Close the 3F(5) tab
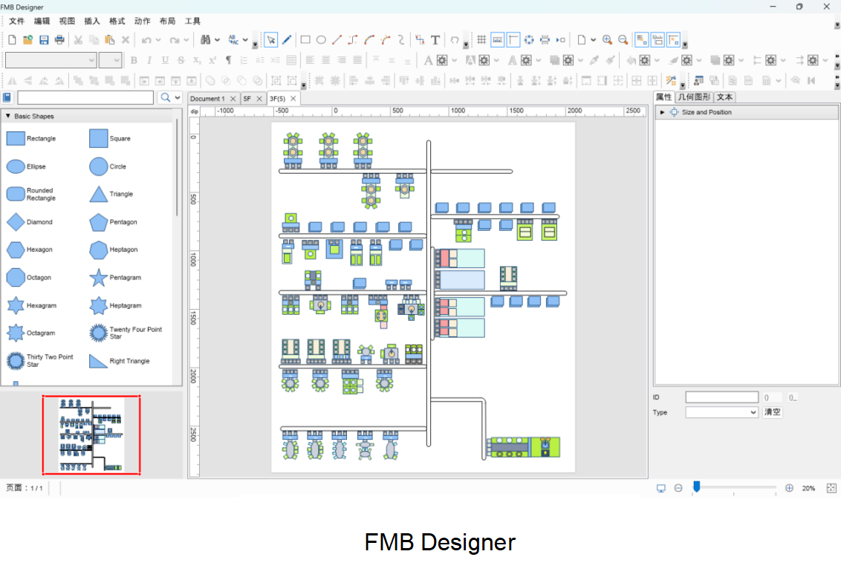This screenshot has width=841, height=583. click(293, 99)
